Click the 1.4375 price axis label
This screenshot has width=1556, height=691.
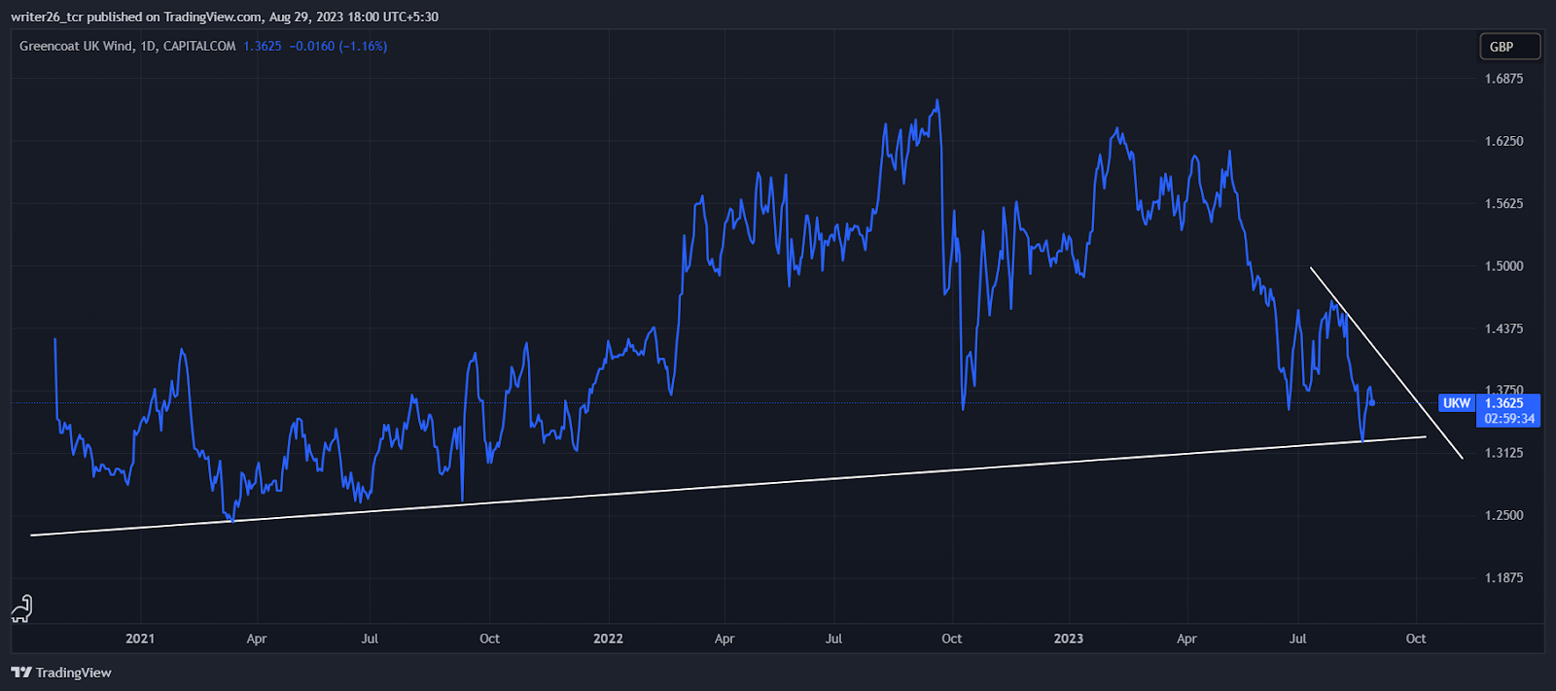click(x=1503, y=328)
